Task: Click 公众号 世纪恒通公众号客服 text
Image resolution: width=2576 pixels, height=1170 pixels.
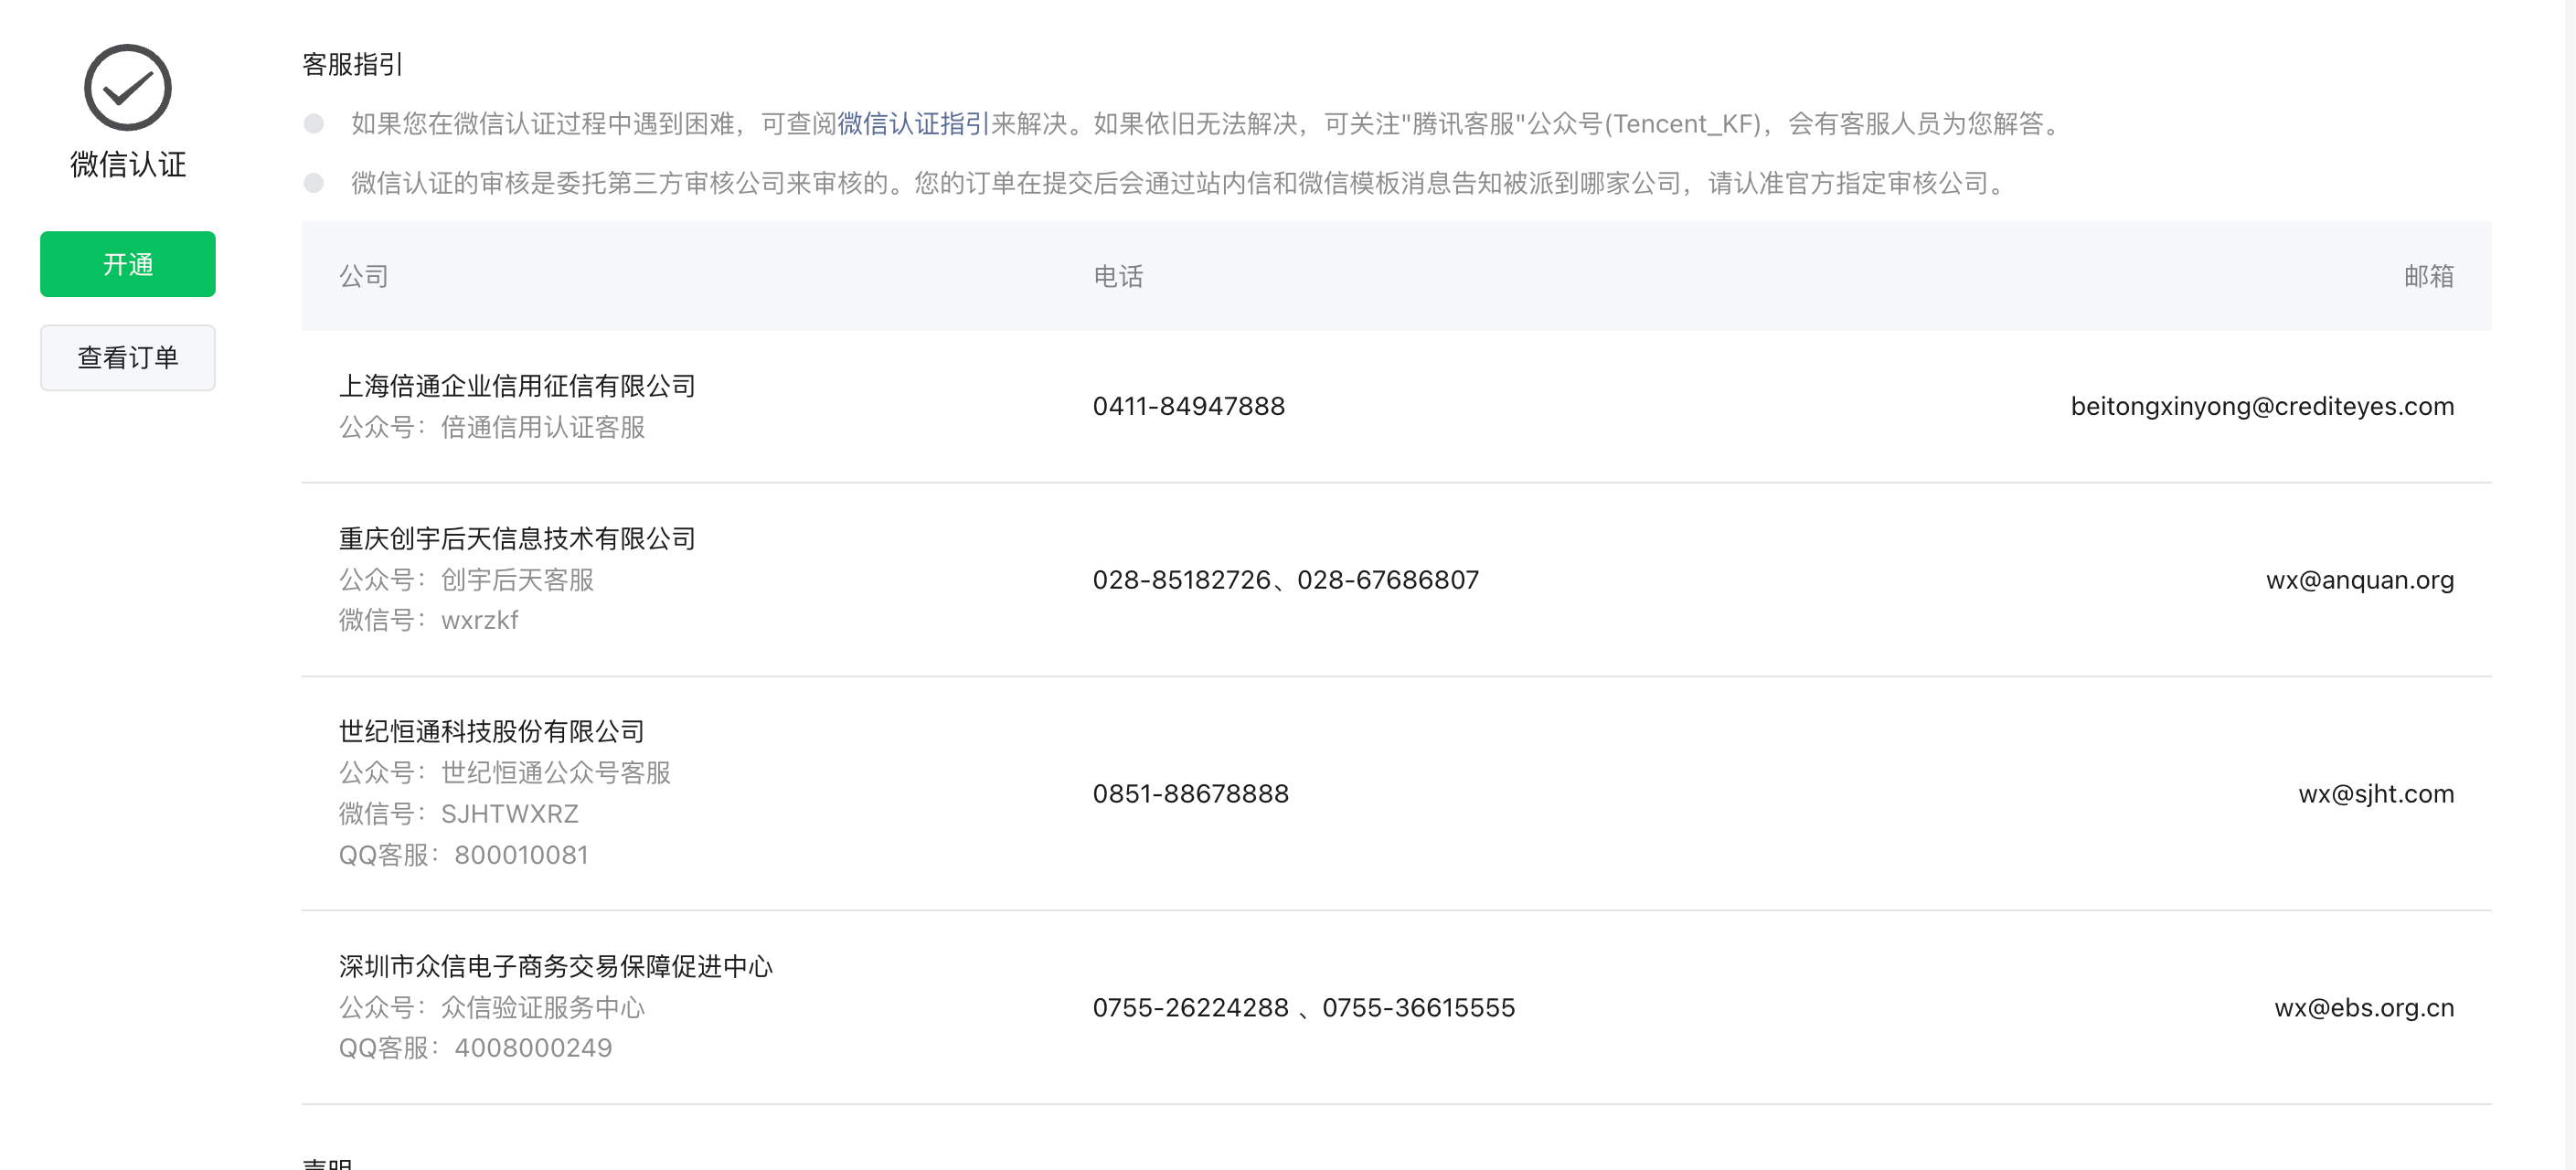Action: click(505, 773)
